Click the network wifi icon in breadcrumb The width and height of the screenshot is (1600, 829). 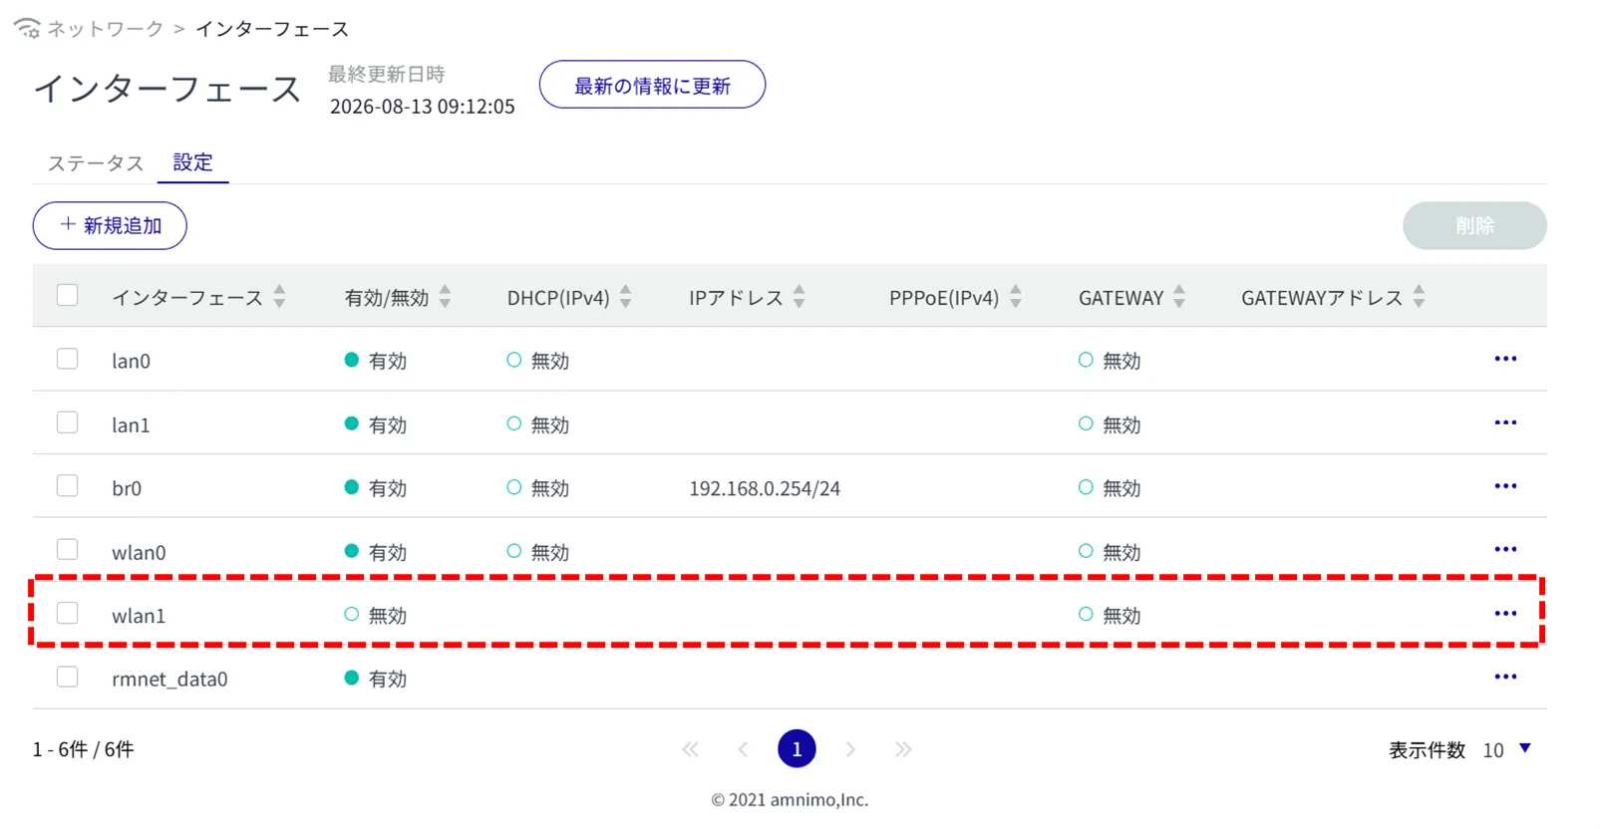coord(27,28)
